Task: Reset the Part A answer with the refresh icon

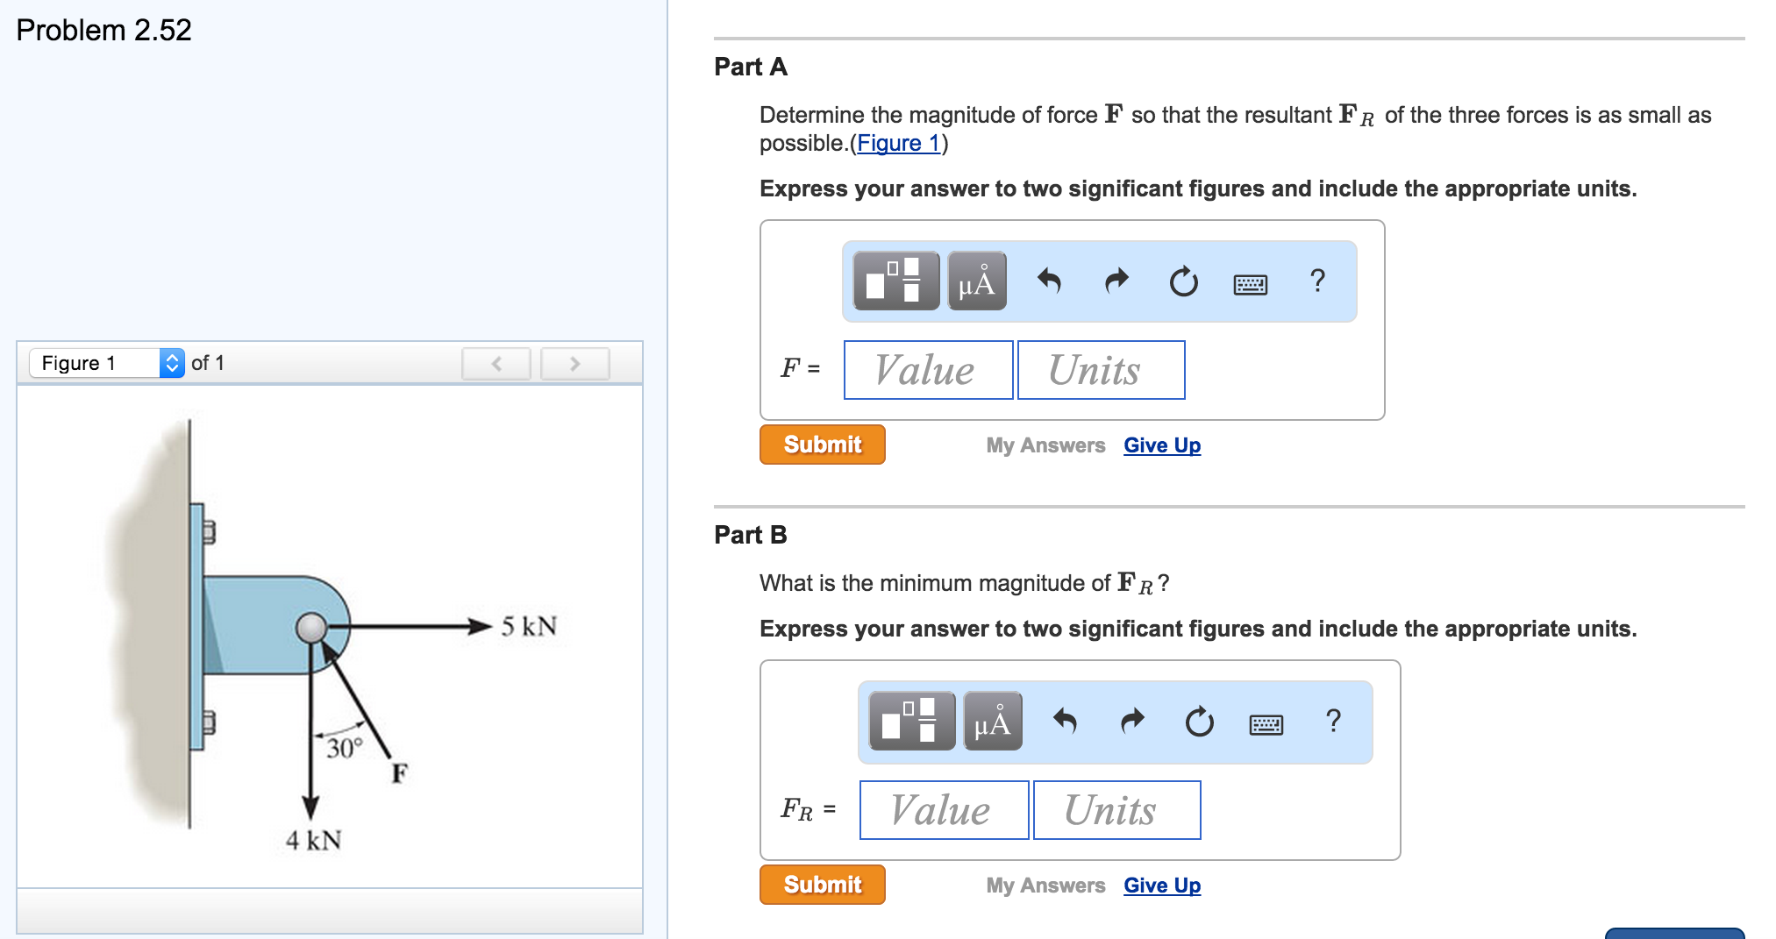Action: (1183, 281)
